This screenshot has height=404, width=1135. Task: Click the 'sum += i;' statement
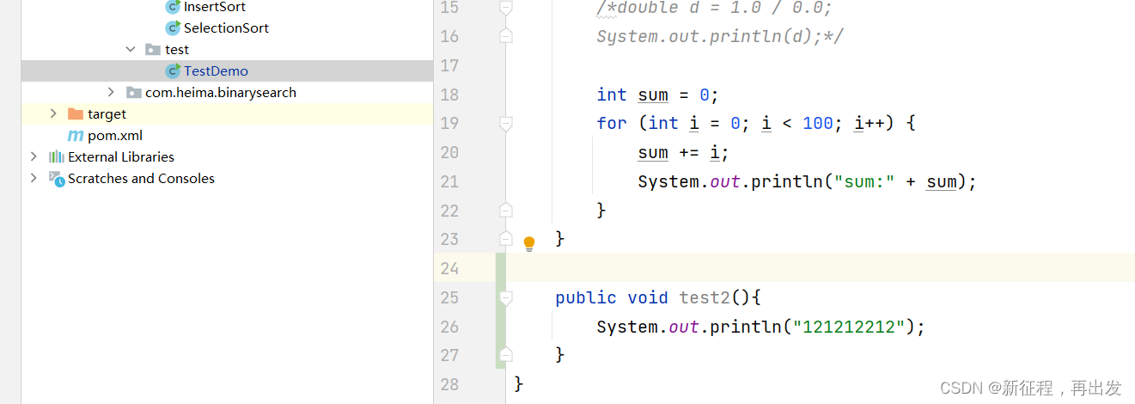[683, 152]
